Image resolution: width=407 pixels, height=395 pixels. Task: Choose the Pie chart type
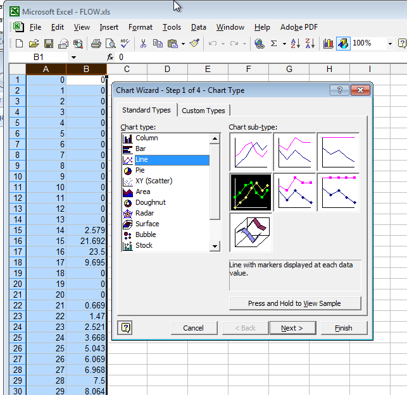click(166, 170)
